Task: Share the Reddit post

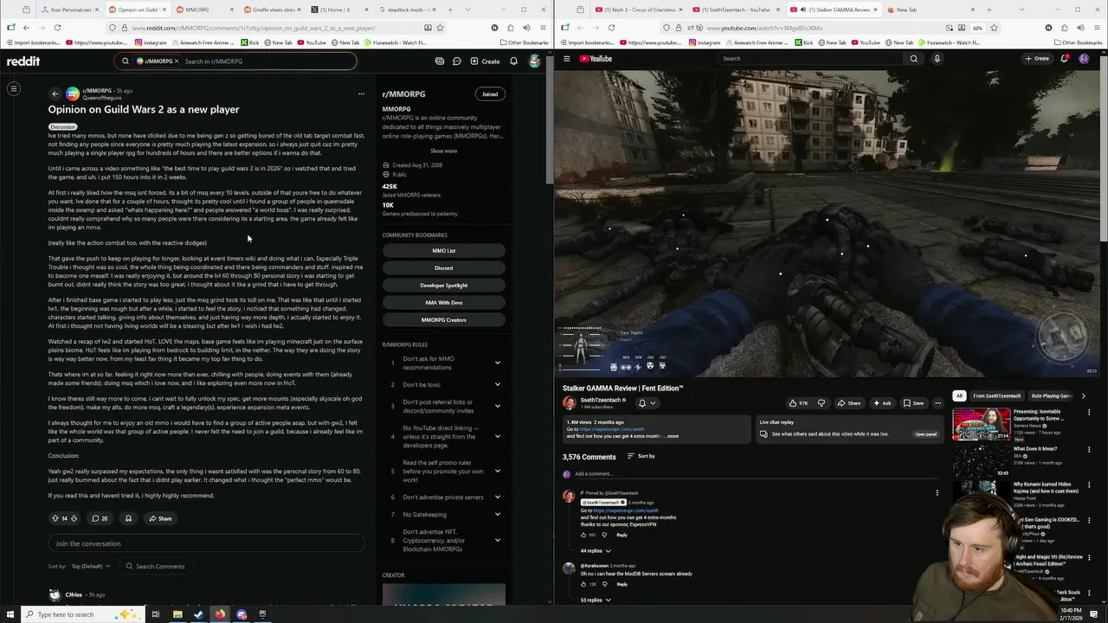Action: click(x=160, y=518)
